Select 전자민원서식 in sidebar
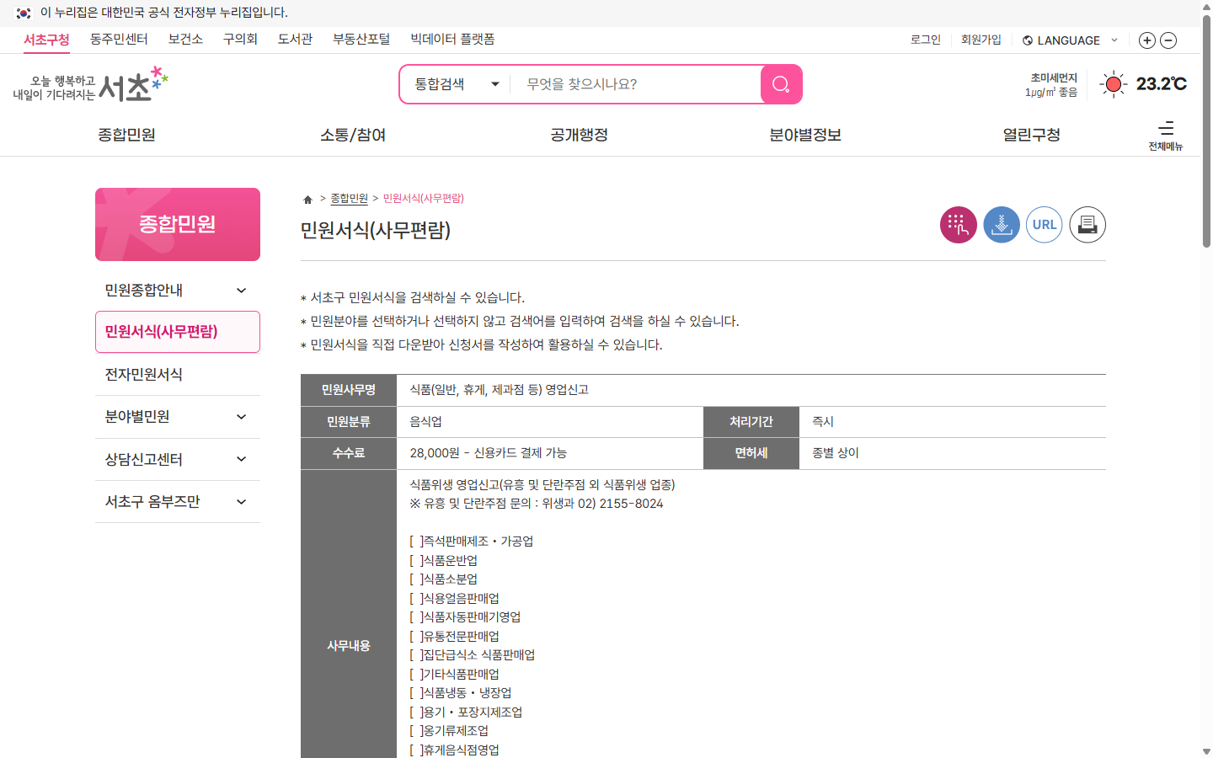The height and width of the screenshot is (758, 1213). point(178,374)
